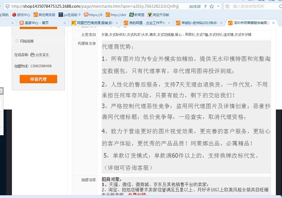
Task: Open the 淘宝开店教 bookmark
Action: click(158, 15)
